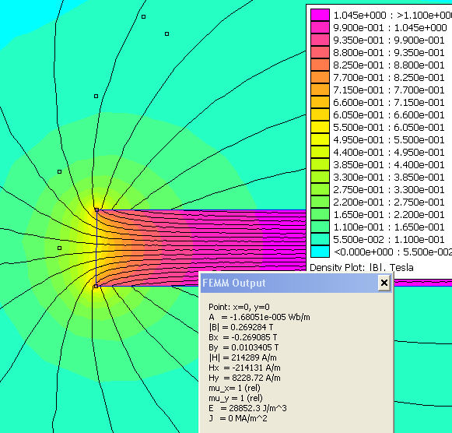Click the 'By = 0.0103405 T' line

click(x=244, y=347)
